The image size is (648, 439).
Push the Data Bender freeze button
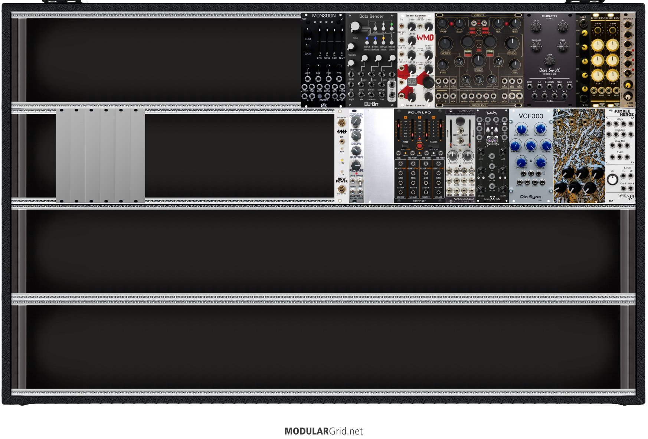[392, 42]
